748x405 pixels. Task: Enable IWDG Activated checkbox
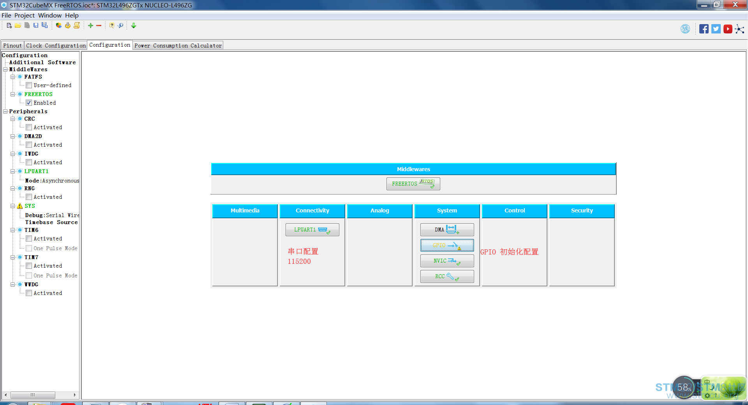tap(29, 162)
